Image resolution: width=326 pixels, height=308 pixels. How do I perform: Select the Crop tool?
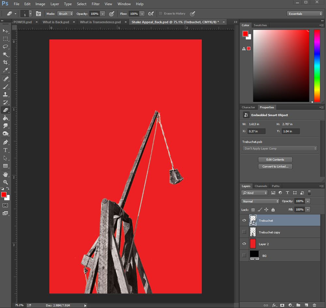click(6, 62)
